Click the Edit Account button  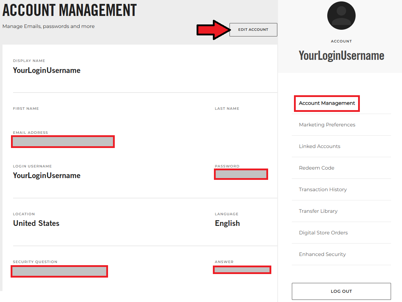(x=253, y=30)
